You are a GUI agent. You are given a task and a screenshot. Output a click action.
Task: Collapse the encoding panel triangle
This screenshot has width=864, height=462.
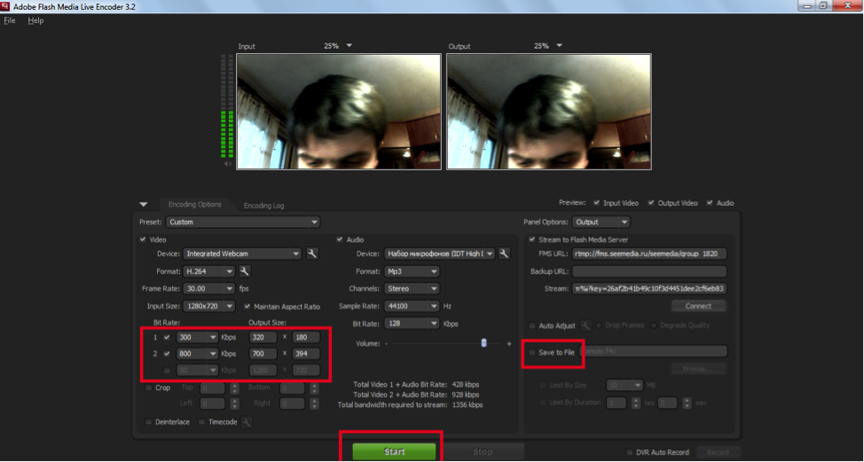click(x=144, y=205)
